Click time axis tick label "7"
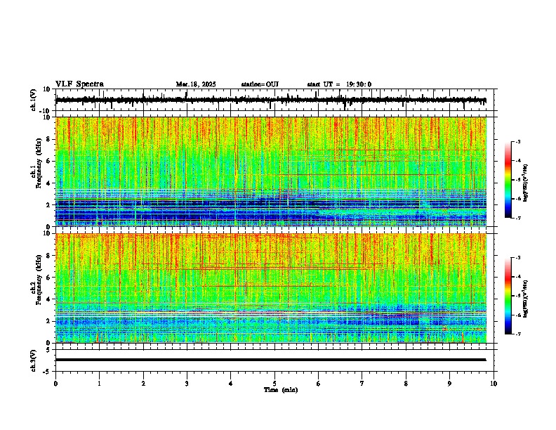The image size is (556, 430). (362, 384)
